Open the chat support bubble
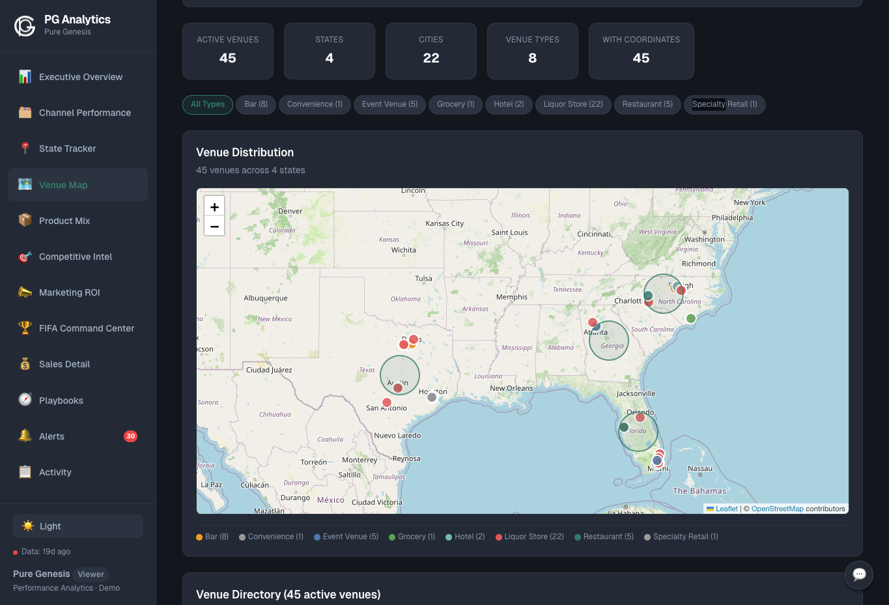The height and width of the screenshot is (605, 889). pos(858,574)
